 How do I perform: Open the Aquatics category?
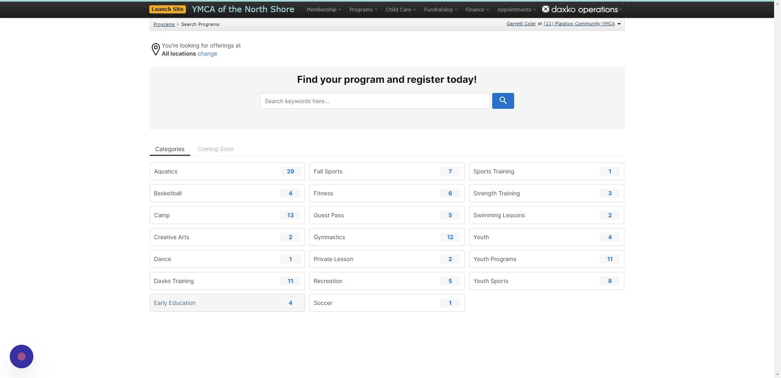[227, 171]
